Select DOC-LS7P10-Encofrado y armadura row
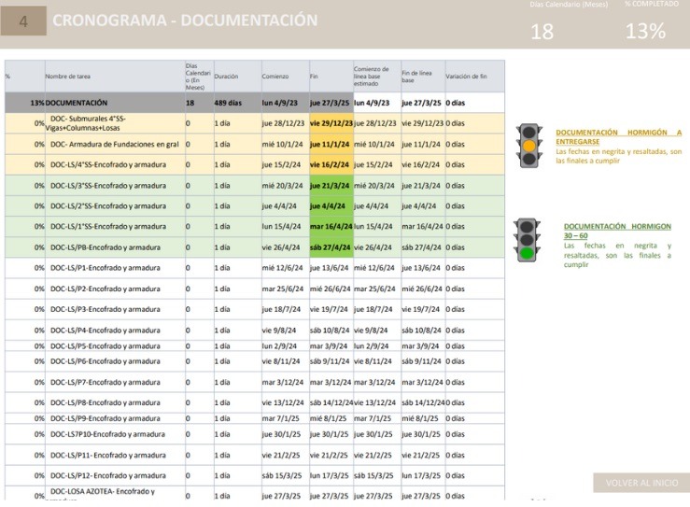Viewport: 690px width, 507px height. click(x=255, y=434)
